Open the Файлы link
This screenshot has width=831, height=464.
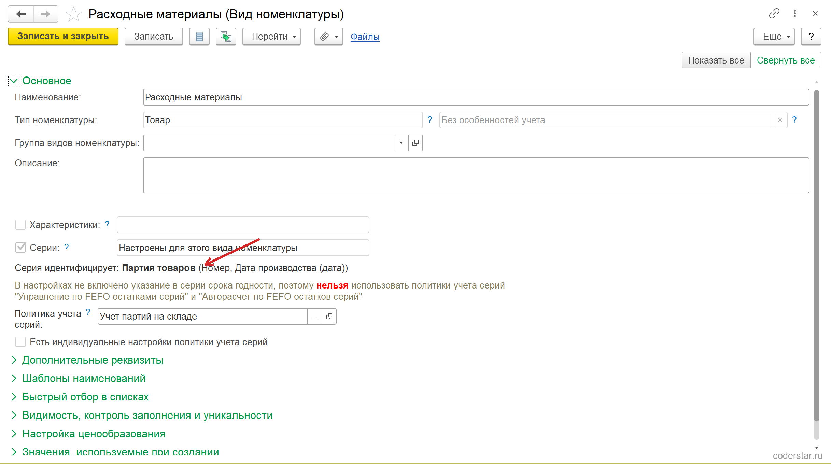[x=365, y=37]
